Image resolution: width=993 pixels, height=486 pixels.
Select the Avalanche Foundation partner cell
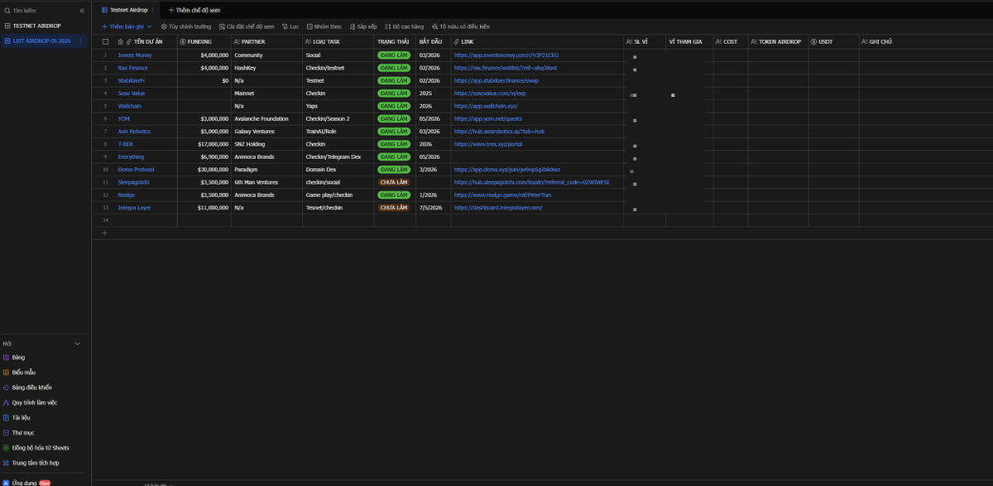click(266, 118)
